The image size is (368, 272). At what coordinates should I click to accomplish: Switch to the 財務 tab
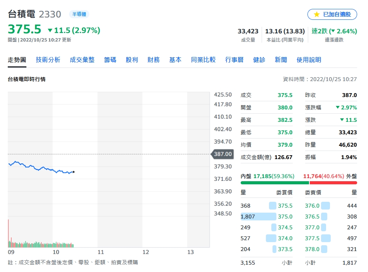click(153, 60)
